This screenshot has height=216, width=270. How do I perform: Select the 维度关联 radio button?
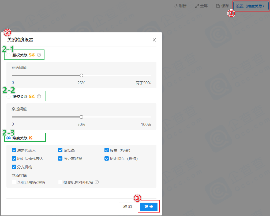(x=9, y=138)
